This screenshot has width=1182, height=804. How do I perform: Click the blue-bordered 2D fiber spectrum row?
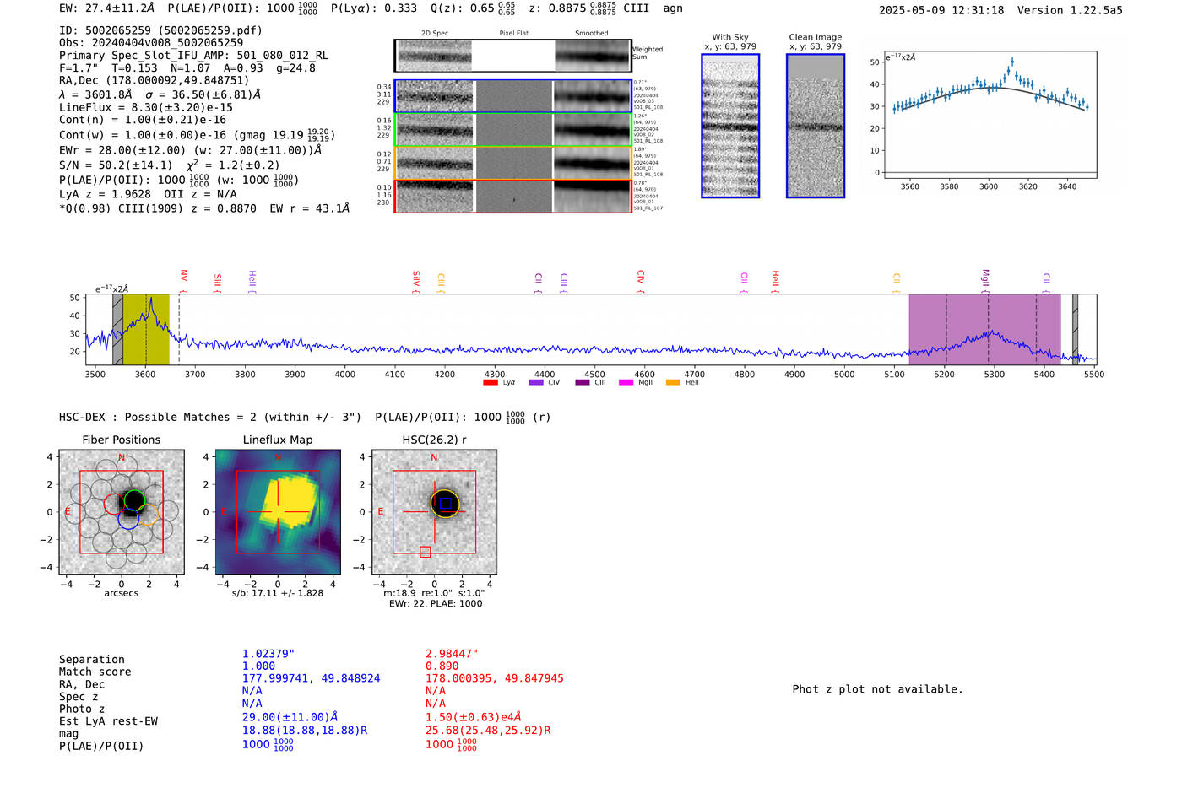click(x=513, y=96)
